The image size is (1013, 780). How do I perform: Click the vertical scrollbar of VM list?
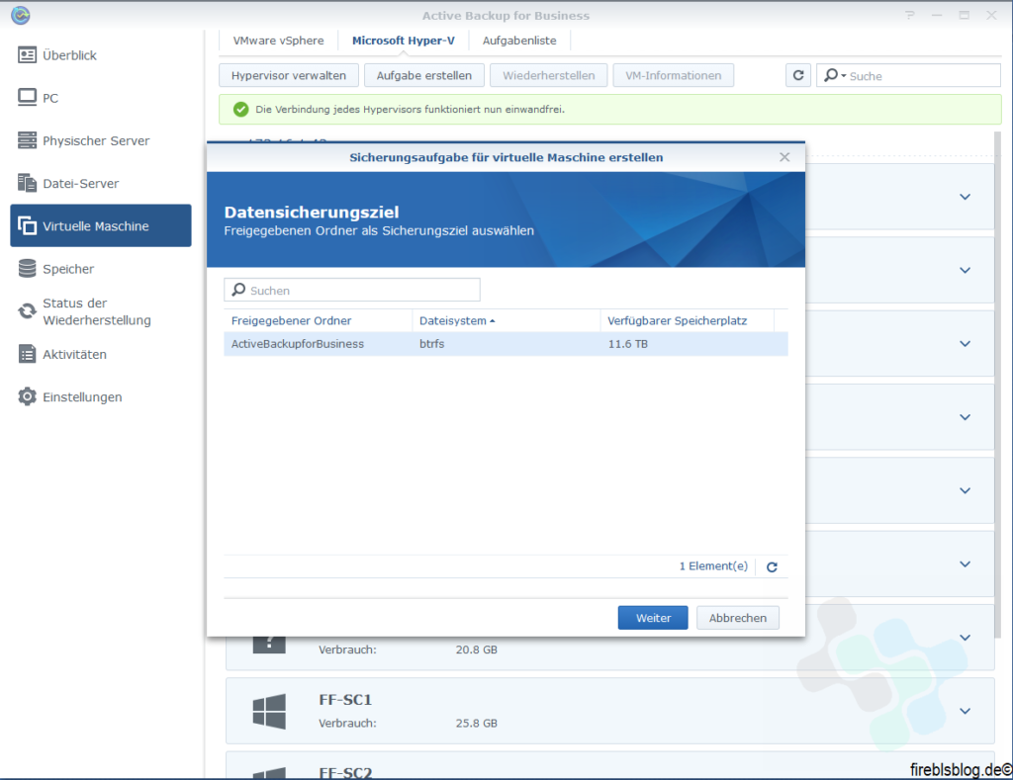[997, 383]
